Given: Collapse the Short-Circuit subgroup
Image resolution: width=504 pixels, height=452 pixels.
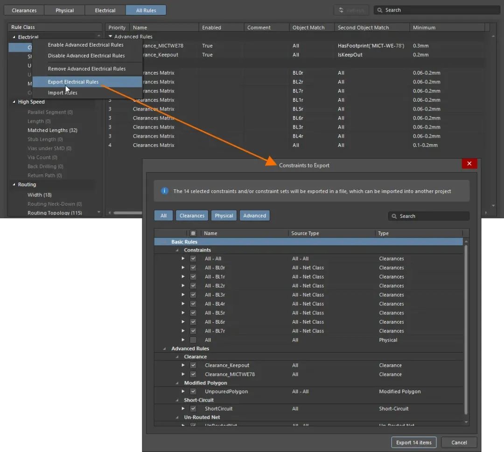Looking at the screenshot, I should pos(177,400).
